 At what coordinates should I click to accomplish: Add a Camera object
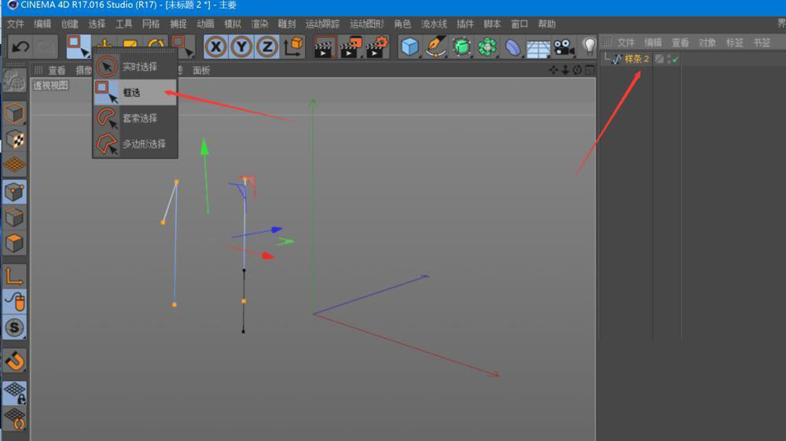click(x=564, y=48)
